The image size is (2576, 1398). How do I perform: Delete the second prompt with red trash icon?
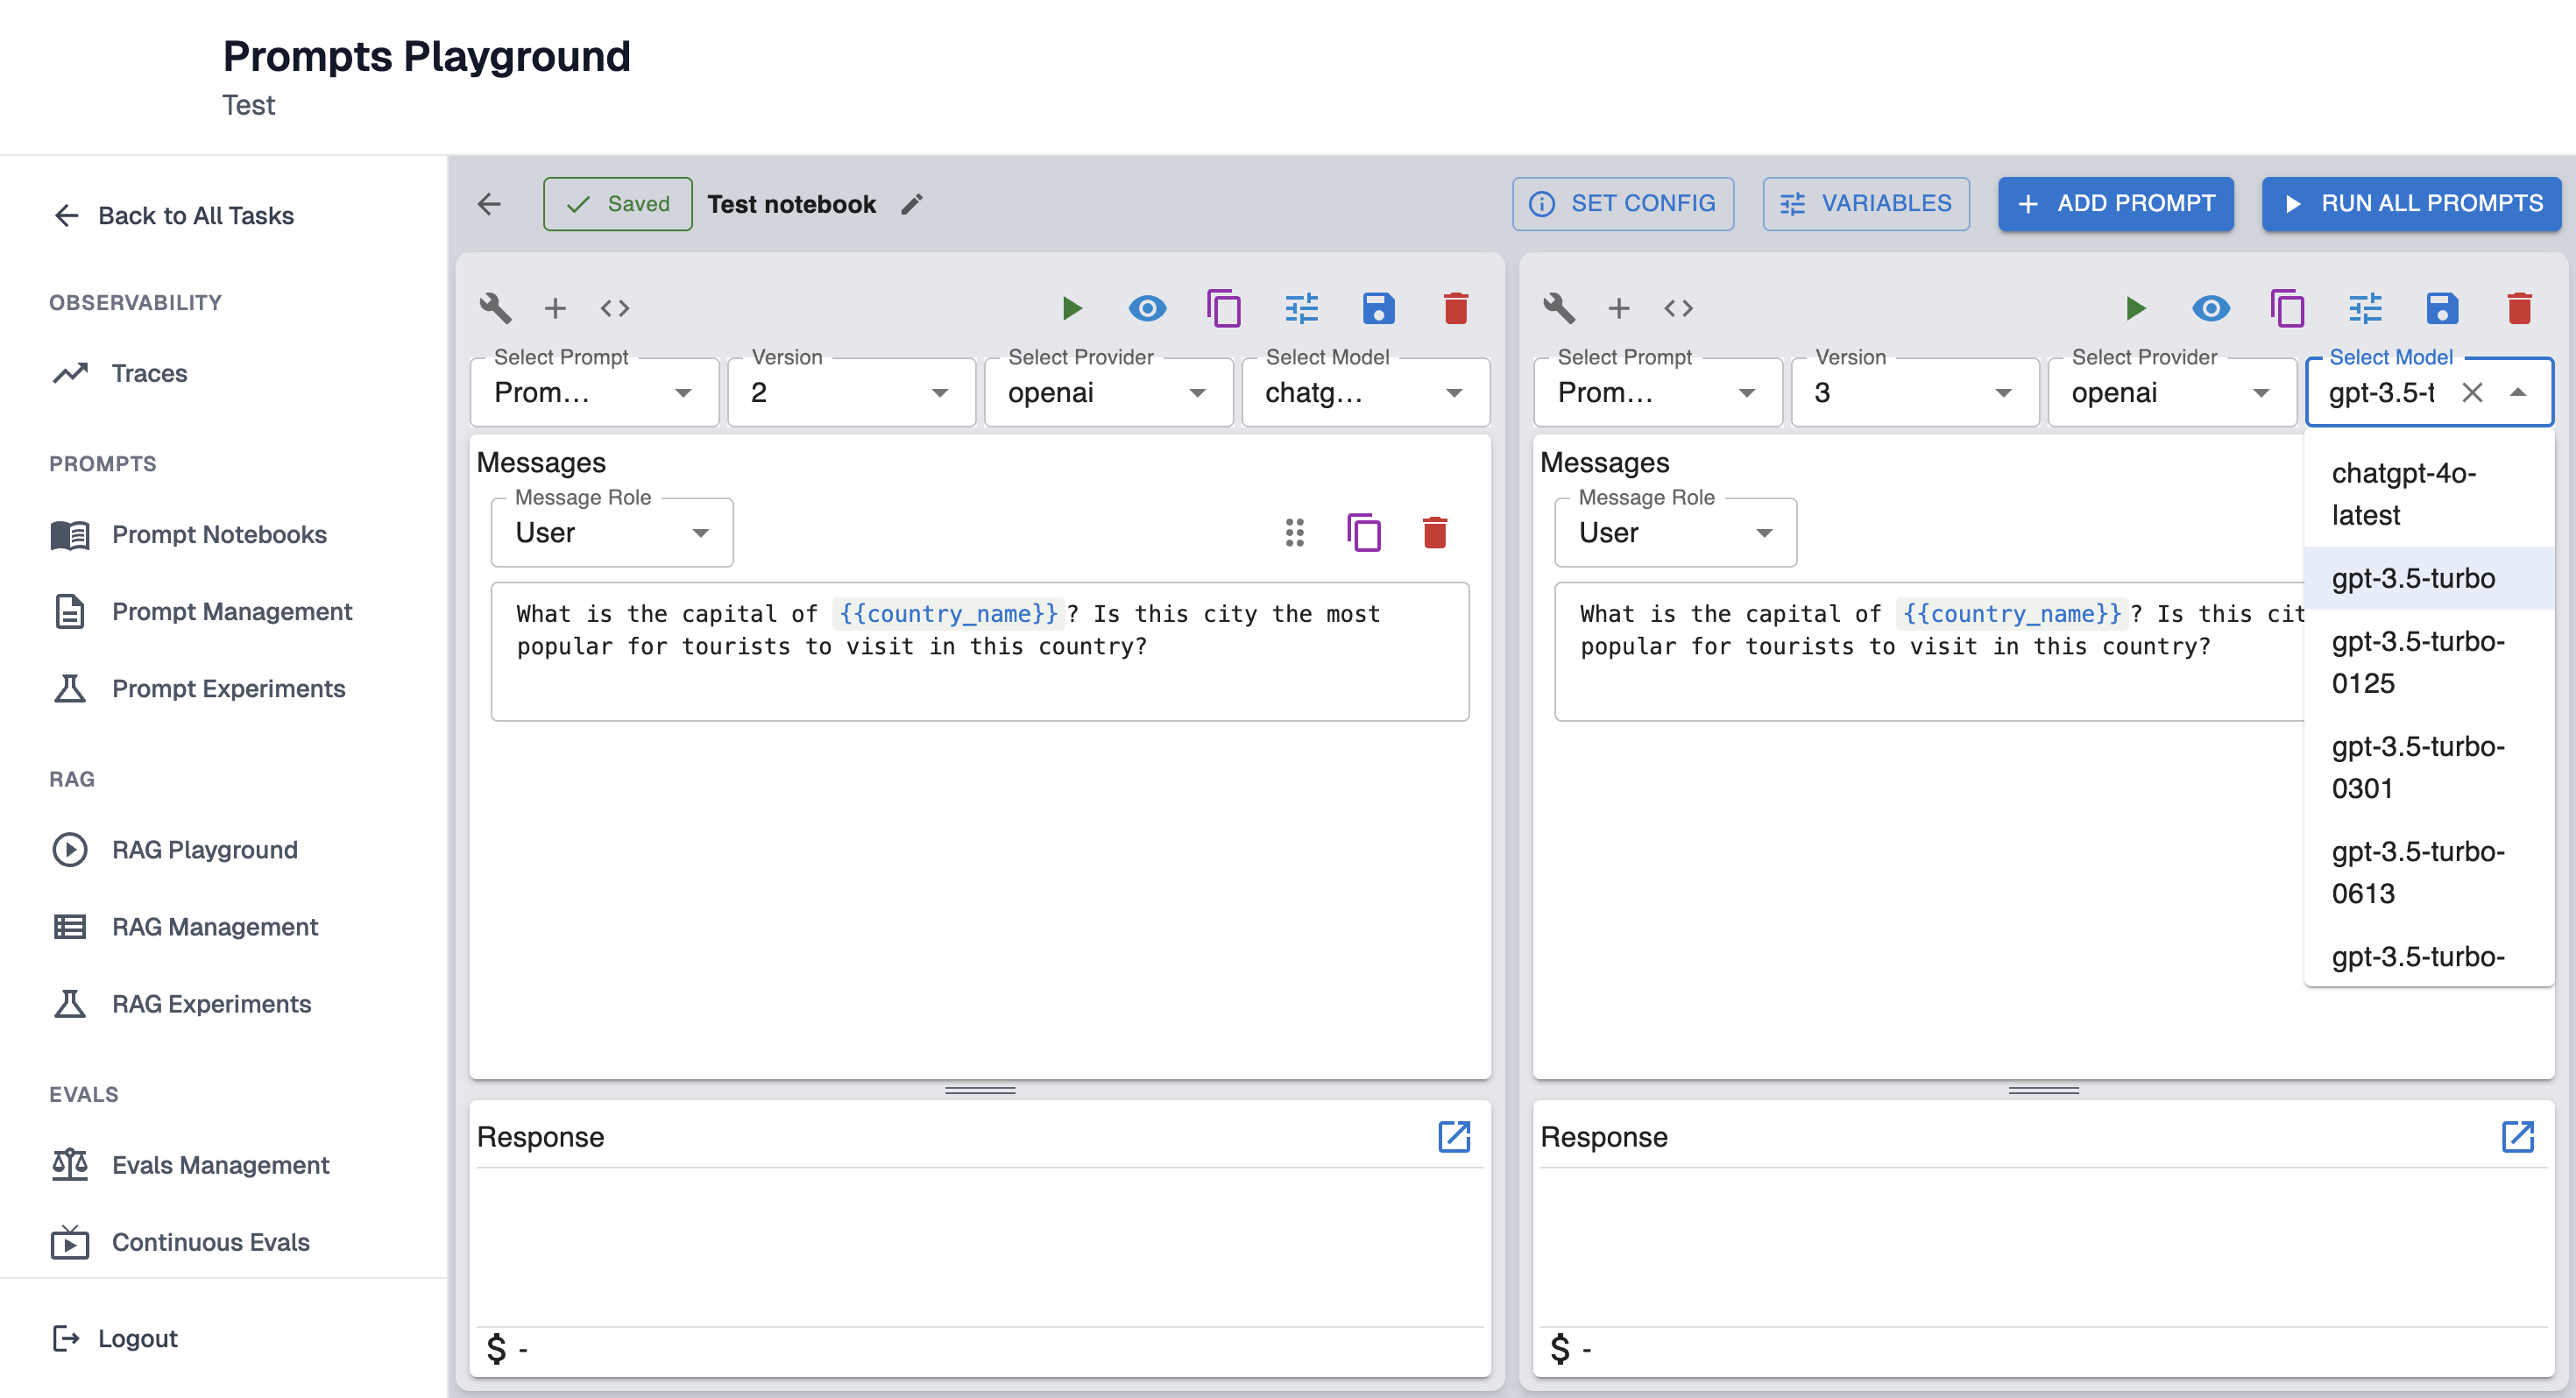click(x=2519, y=308)
